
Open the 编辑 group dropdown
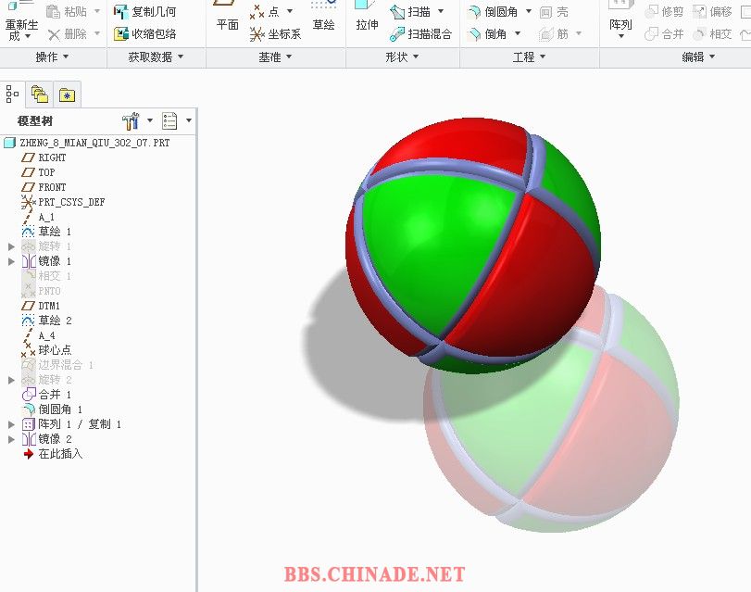click(x=699, y=57)
